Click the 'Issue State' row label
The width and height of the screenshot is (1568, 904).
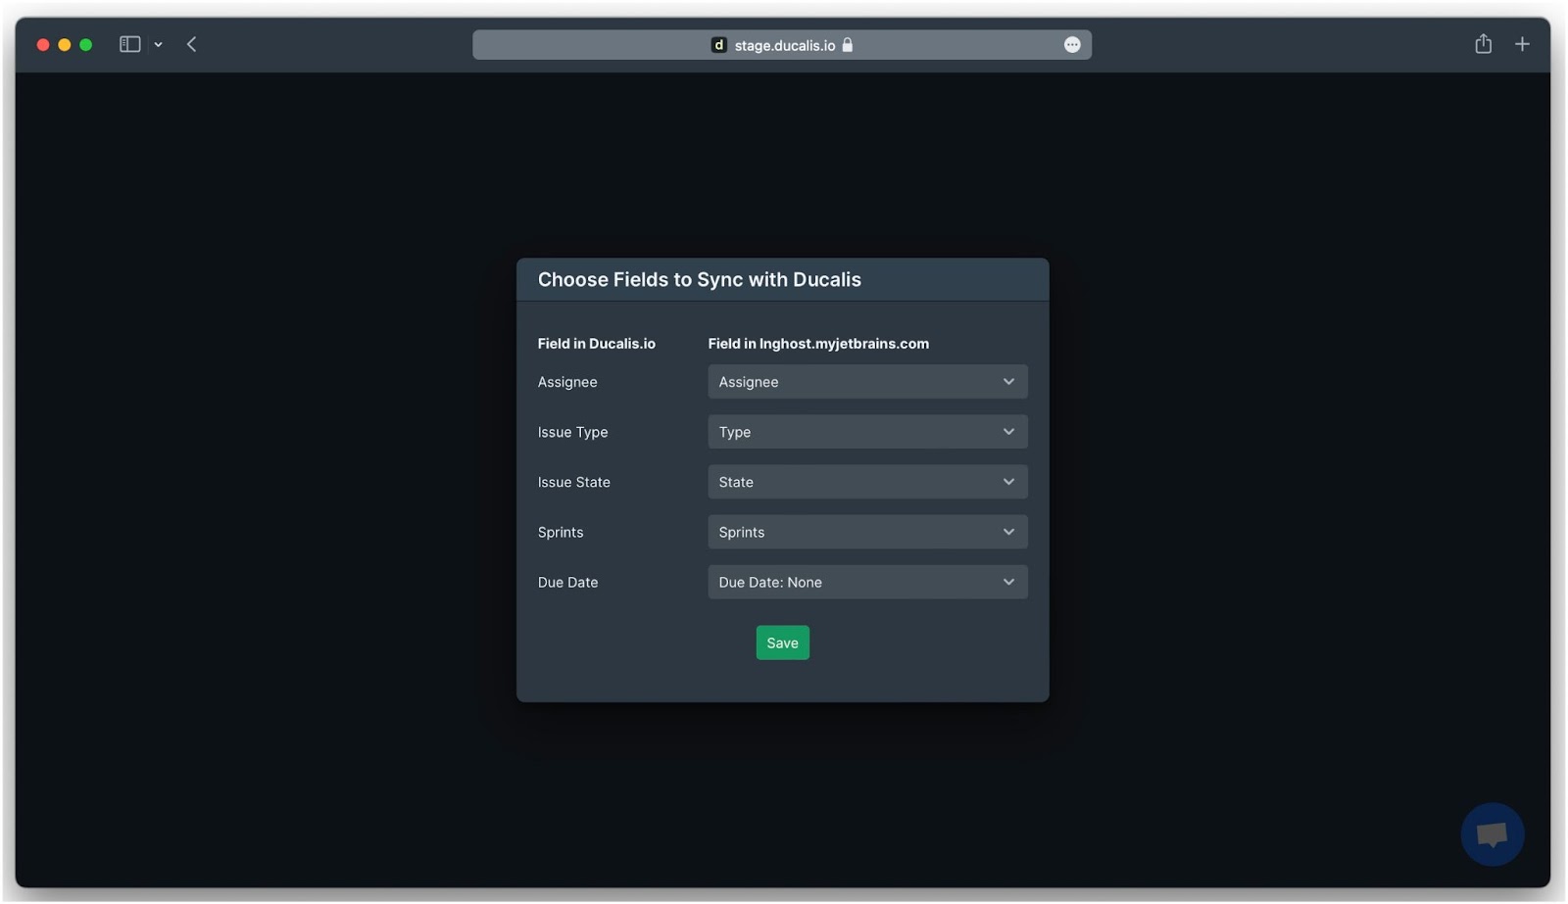pyautogui.click(x=573, y=482)
